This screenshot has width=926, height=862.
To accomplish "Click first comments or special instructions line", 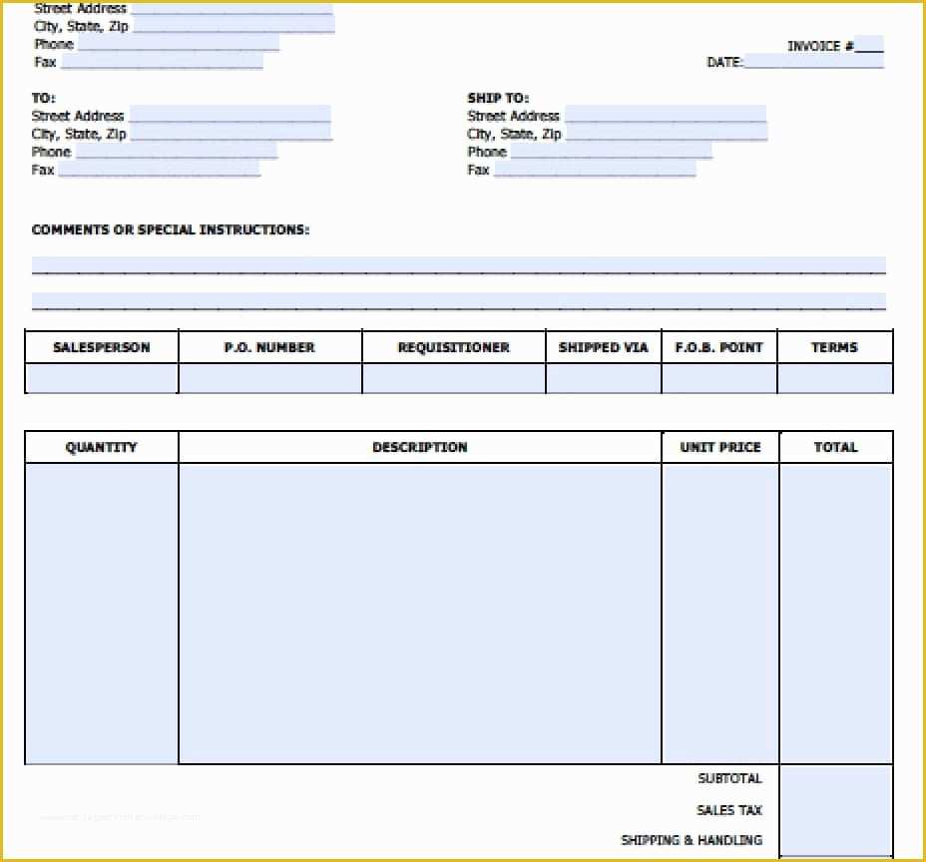I will tap(459, 265).
